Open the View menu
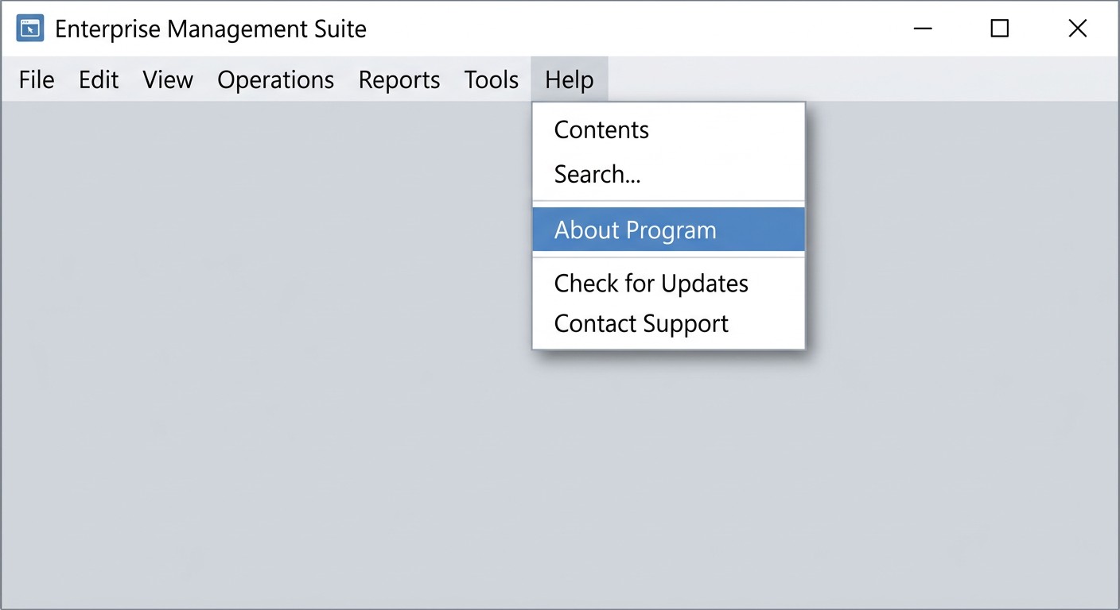The width and height of the screenshot is (1120, 610). click(168, 79)
